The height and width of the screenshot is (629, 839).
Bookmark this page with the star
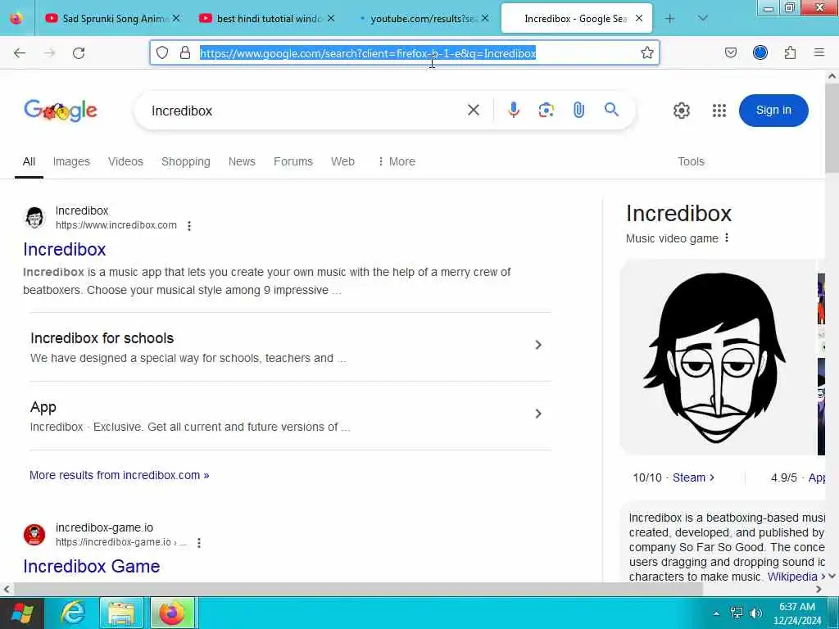coord(647,52)
